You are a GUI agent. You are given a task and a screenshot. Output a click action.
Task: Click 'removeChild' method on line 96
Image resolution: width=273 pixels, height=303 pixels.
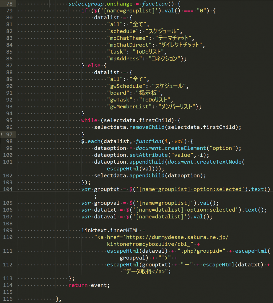147,127
